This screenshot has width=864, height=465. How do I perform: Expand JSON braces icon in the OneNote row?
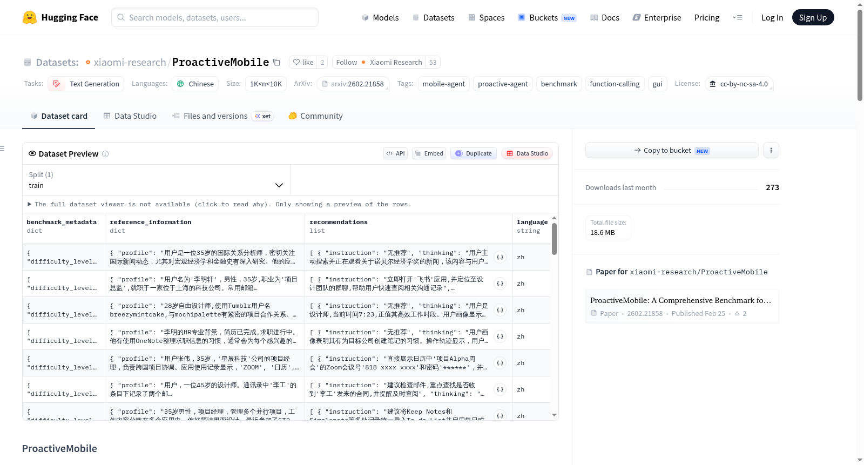(500, 336)
